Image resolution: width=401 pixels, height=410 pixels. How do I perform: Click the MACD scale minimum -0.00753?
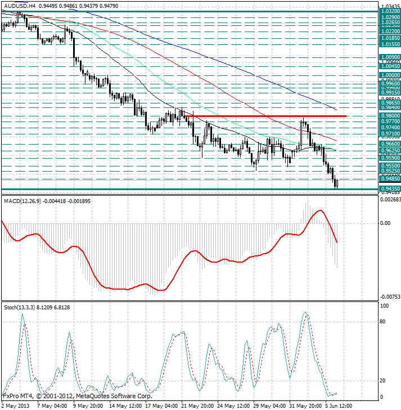[x=390, y=297]
